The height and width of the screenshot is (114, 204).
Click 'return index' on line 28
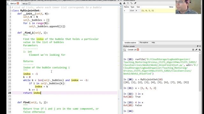(32, 93)
